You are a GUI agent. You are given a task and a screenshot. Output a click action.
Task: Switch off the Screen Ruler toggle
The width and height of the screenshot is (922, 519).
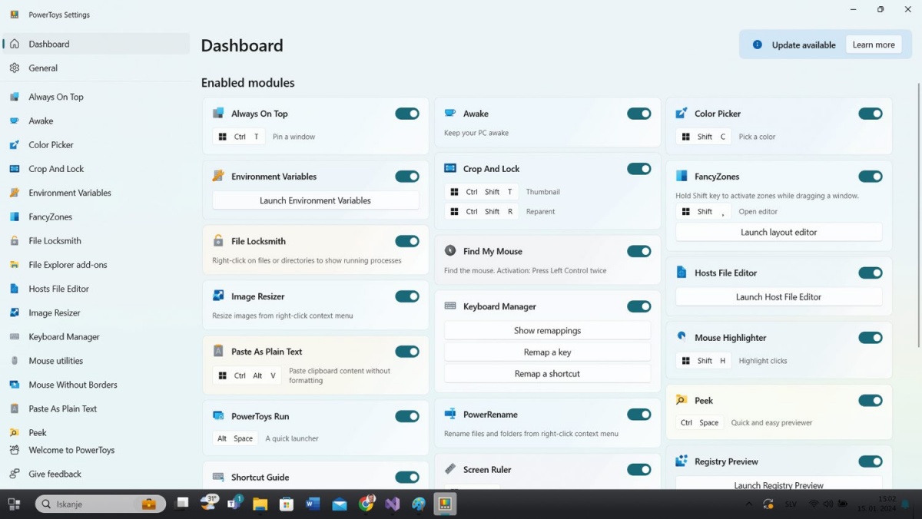[x=639, y=469]
